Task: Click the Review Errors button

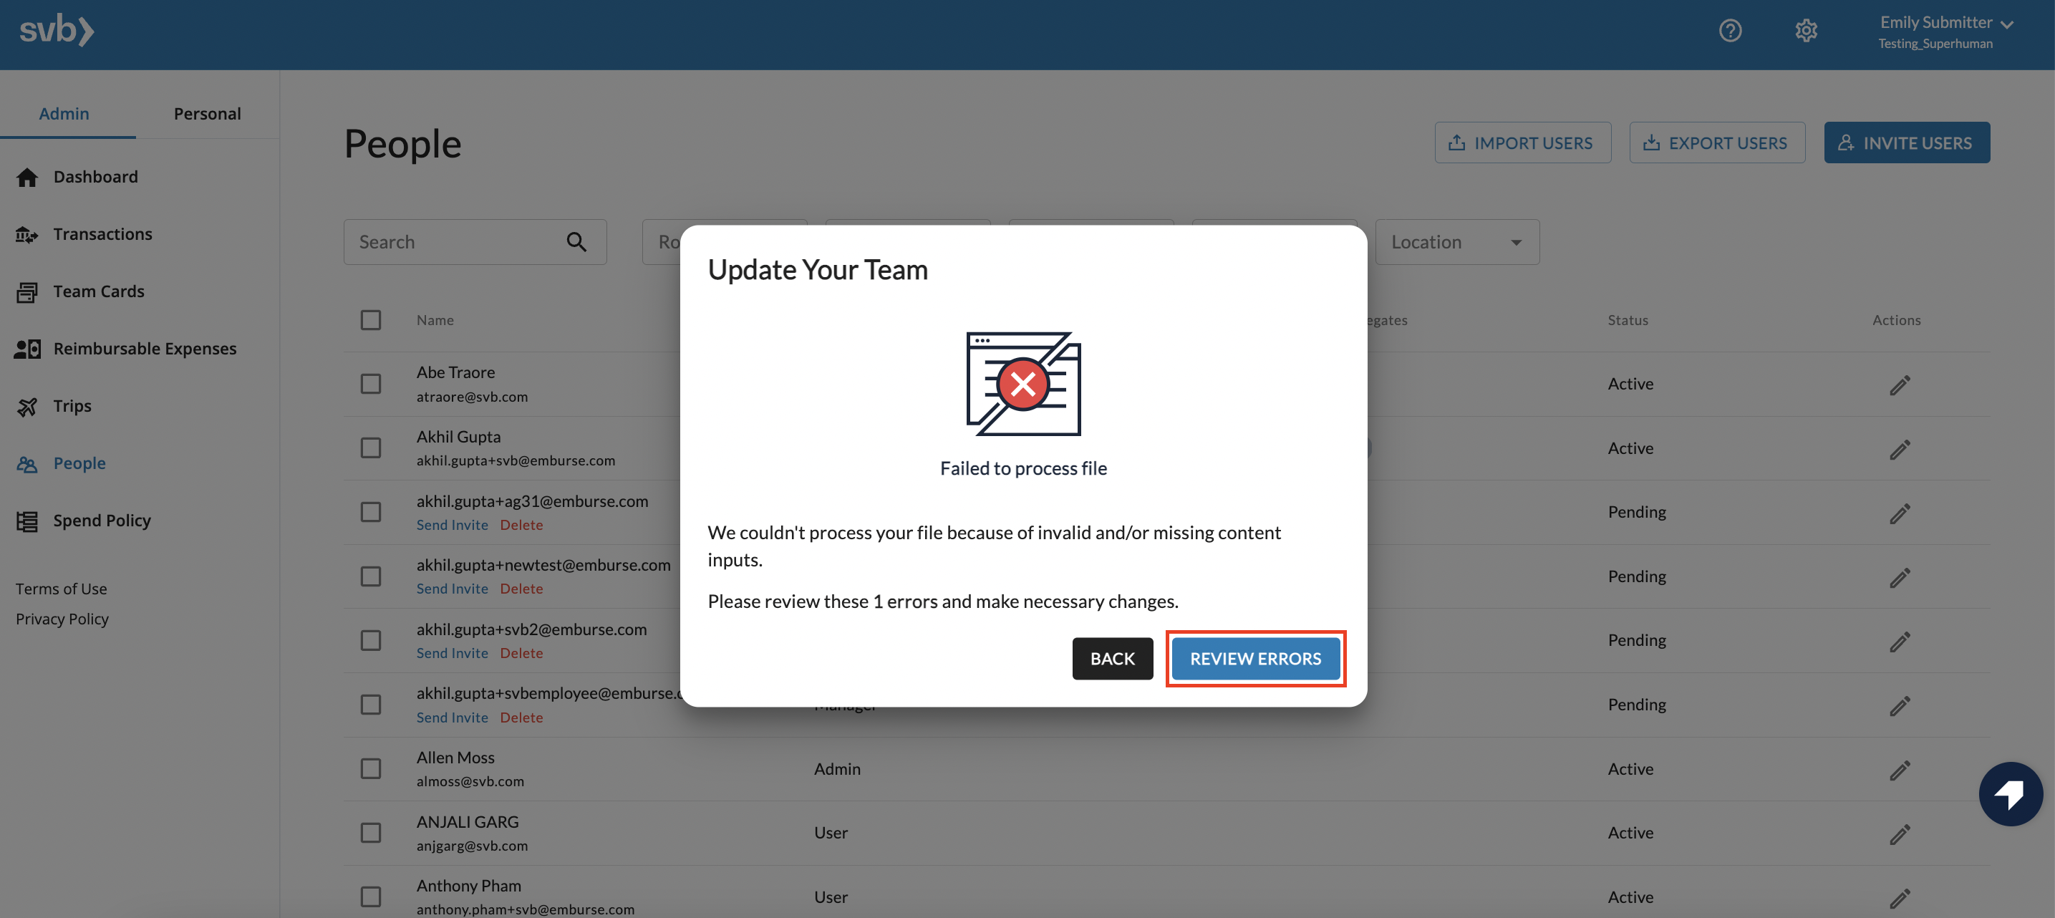Action: (x=1255, y=658)
